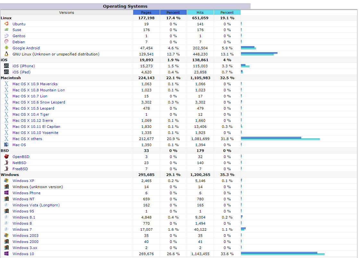Click the Windows 7 icon
Image resolution: width=359 pixels, height=258 pixels.
click(x=6, y=229)
